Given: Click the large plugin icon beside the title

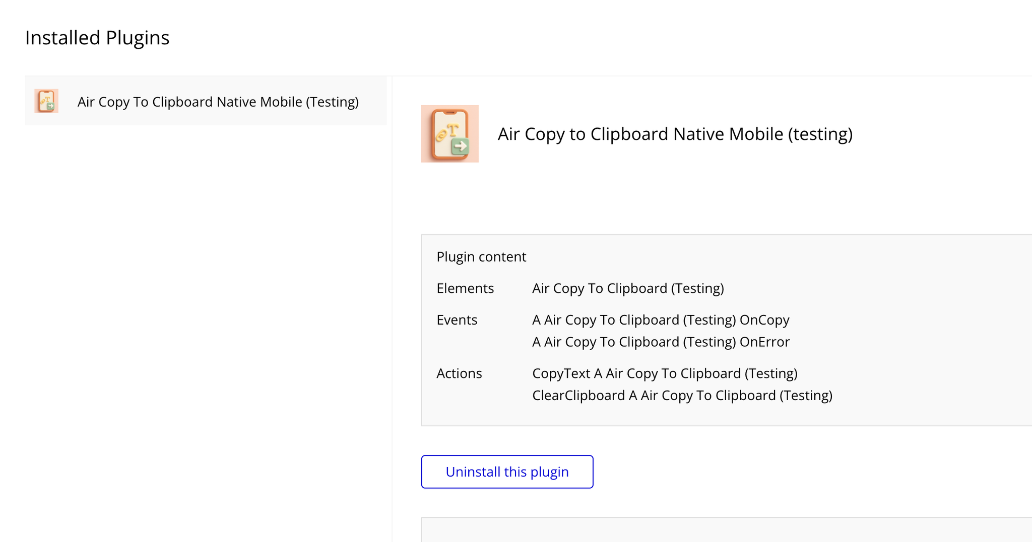Looking at the screenshot, I should 449,134.
